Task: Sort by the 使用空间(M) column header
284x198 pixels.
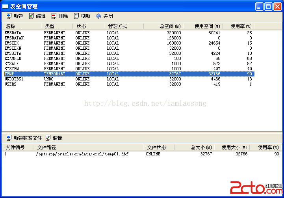Action: (x=203, y=26)
